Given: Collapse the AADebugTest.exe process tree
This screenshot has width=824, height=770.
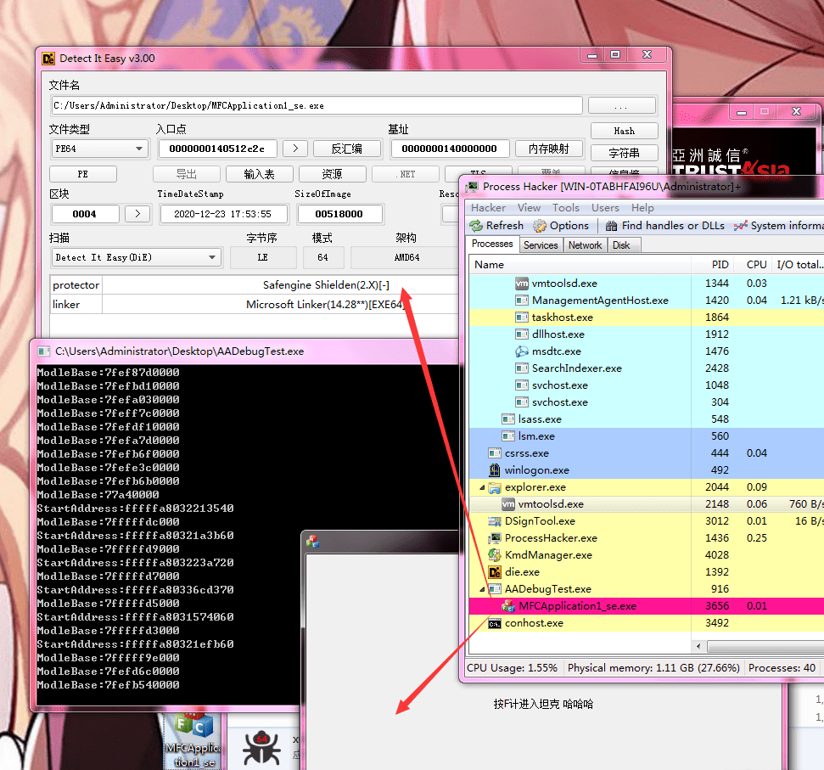Looking at the screenshot, I should 482,590.
